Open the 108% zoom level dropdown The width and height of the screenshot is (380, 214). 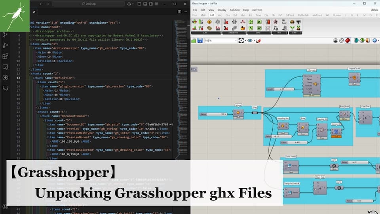(x=220, y=40)
